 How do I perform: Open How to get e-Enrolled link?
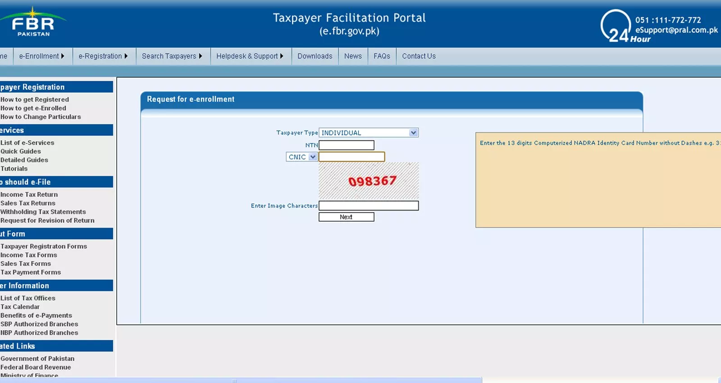click(x=33, y=108)
